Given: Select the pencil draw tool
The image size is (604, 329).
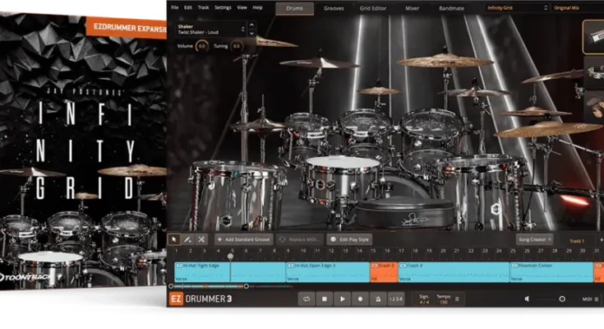Looking at the screenshot, I should (187, 239).
